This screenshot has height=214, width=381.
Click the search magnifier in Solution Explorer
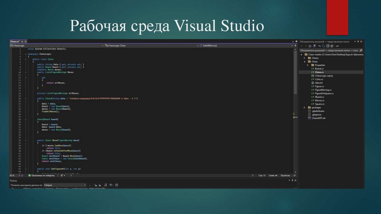click(x=361, y=50)
